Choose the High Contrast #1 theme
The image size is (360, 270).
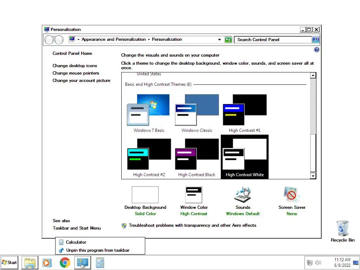pyautogui.click(x=245, y=114)
